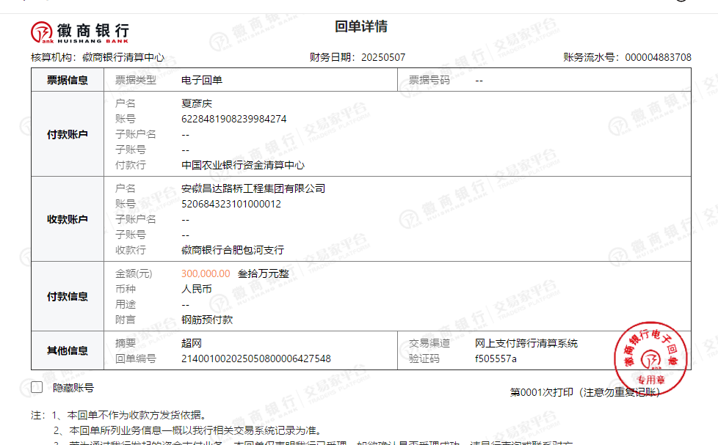The image size is (718, 445).
Task: Click the verification code f505557a
Action: (x=496, y=358)
